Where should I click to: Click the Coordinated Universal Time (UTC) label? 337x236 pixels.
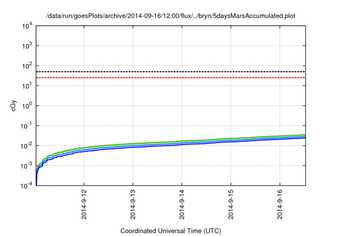click(x=171, y=231)
